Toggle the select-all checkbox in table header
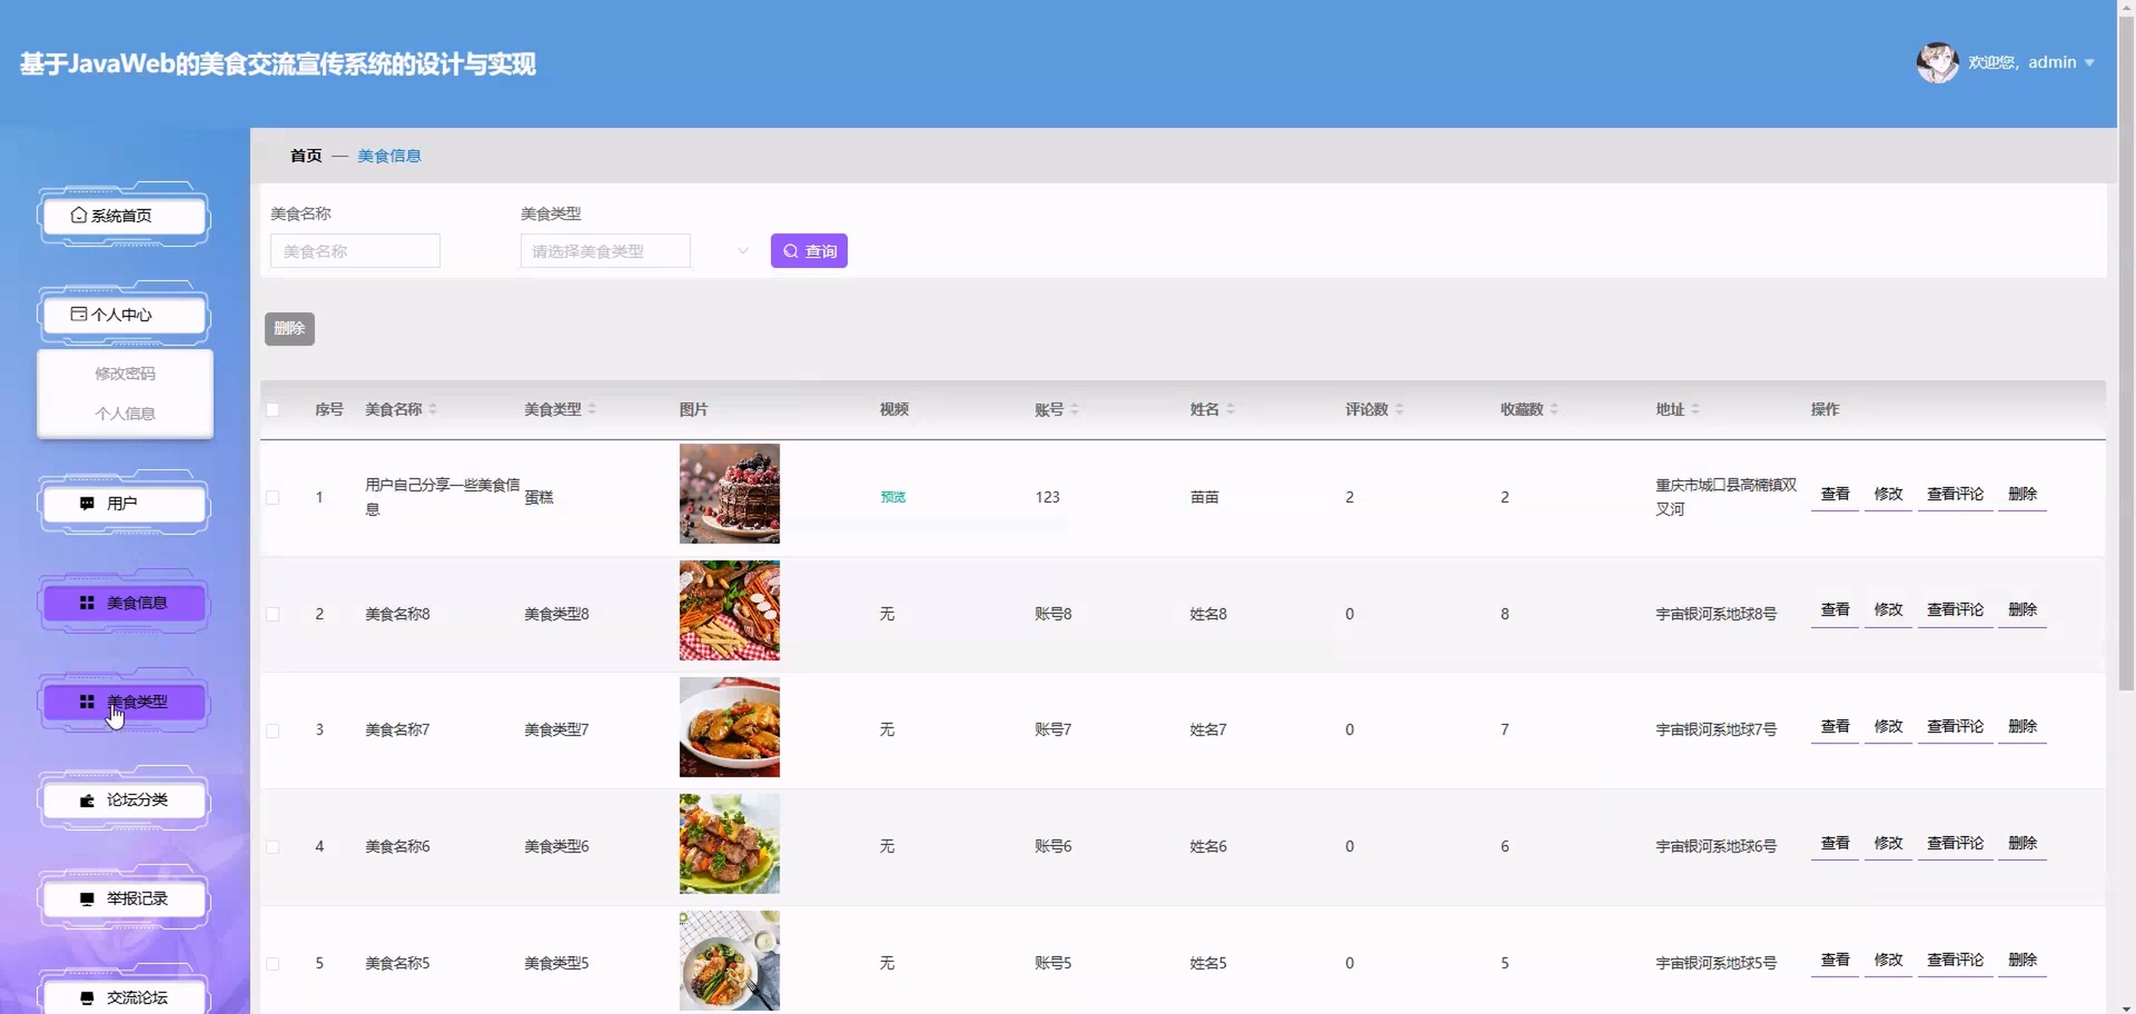Image resolution: width=2136 pixels, height=1014 pixels. tap(273, 409)
